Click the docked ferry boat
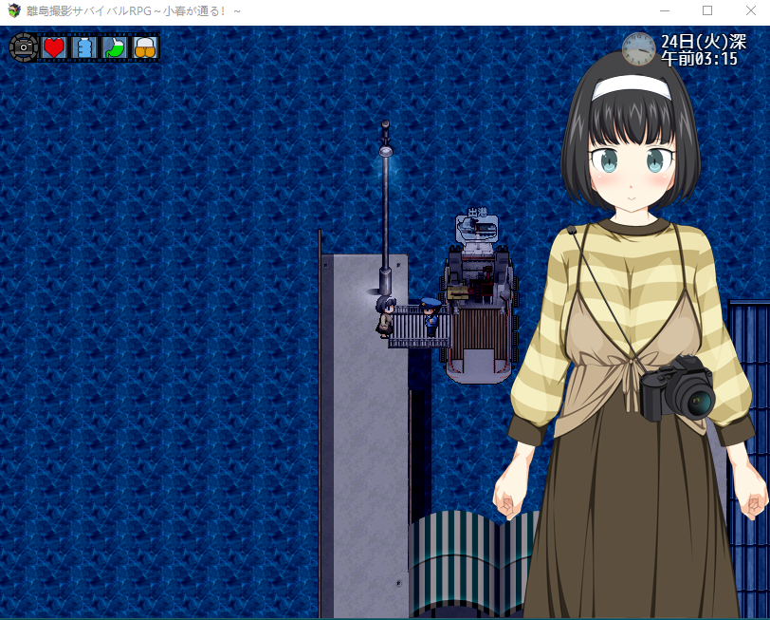 479,312
